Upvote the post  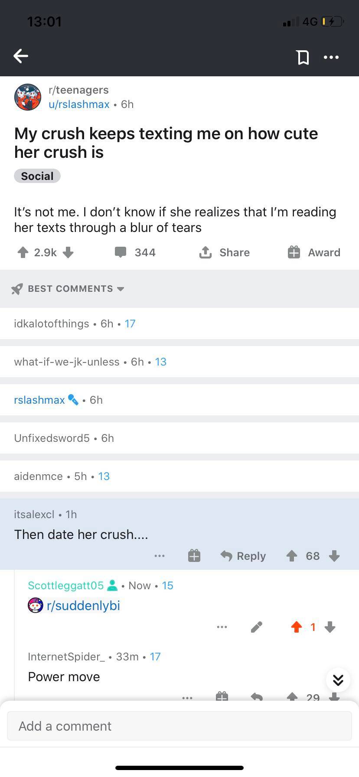click(23, 252)
